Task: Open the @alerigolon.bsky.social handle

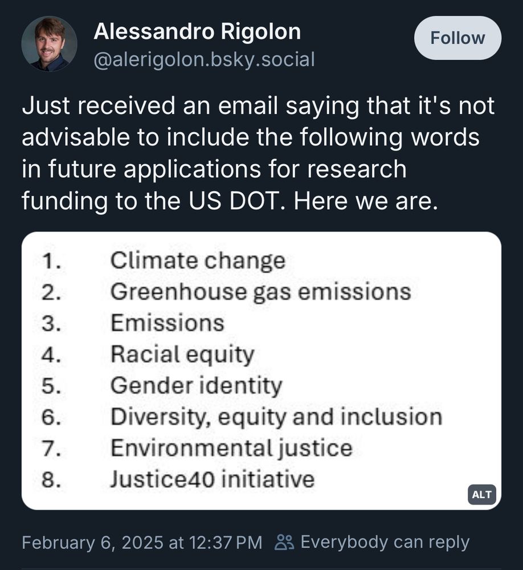Action: click(204, 59)
